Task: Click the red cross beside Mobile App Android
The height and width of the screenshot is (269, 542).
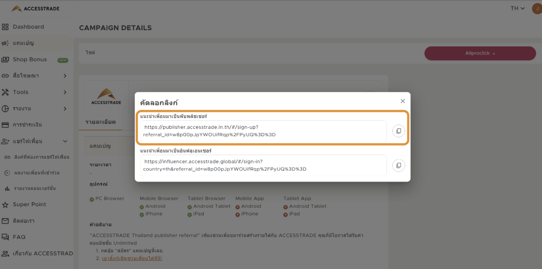Action: coord(237,207)
